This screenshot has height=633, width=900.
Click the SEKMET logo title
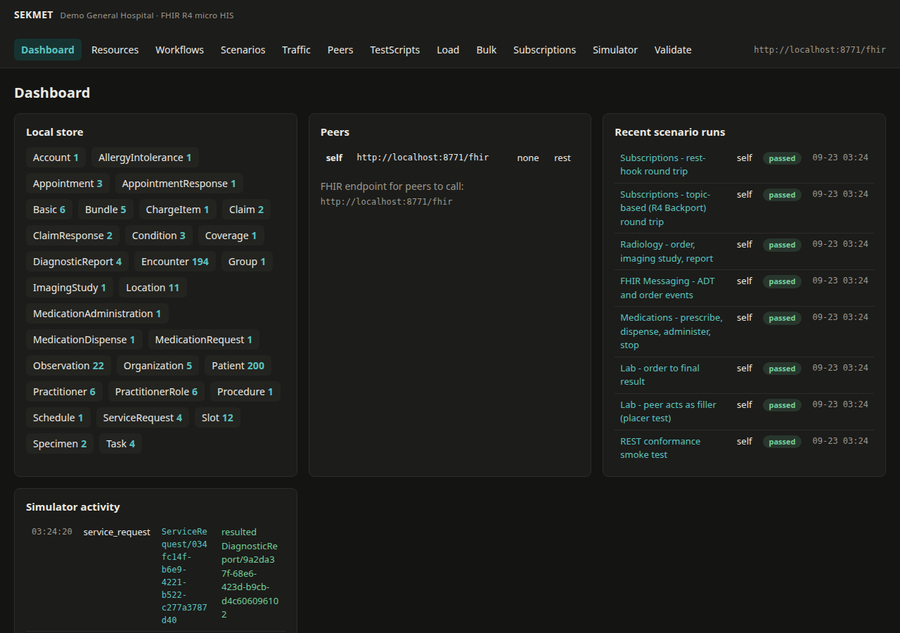pos(33,15)
